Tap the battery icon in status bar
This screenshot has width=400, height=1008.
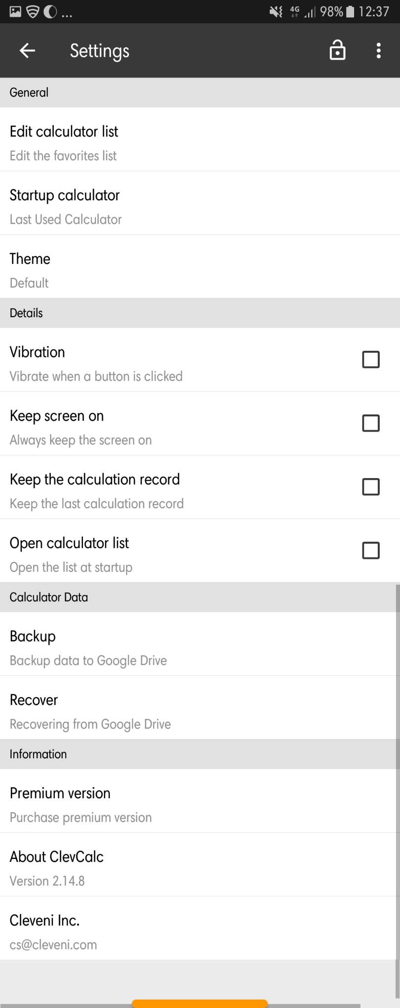tap(350, 11)
